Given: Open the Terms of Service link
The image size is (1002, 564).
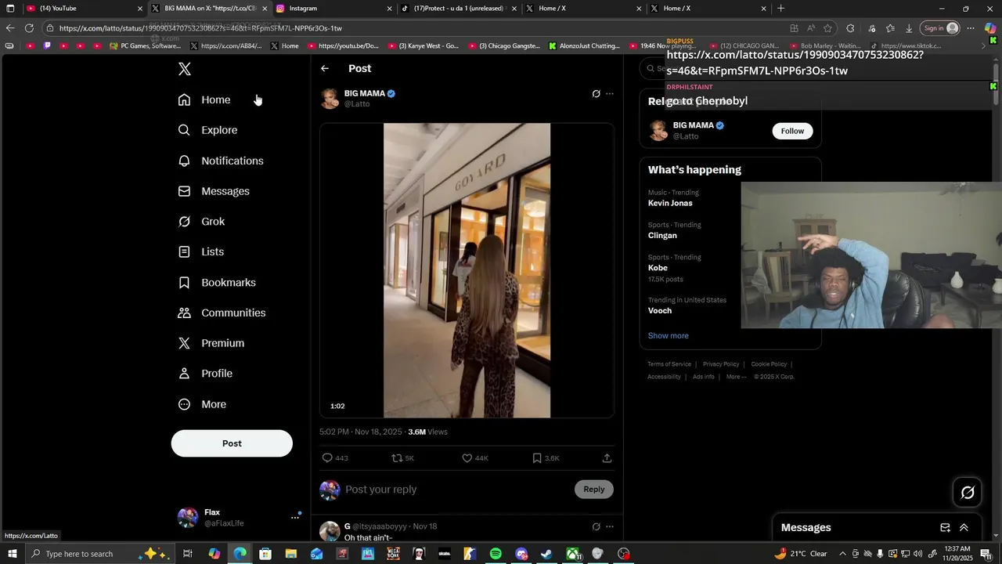Looking at the screenshot, I should point(669,364).
